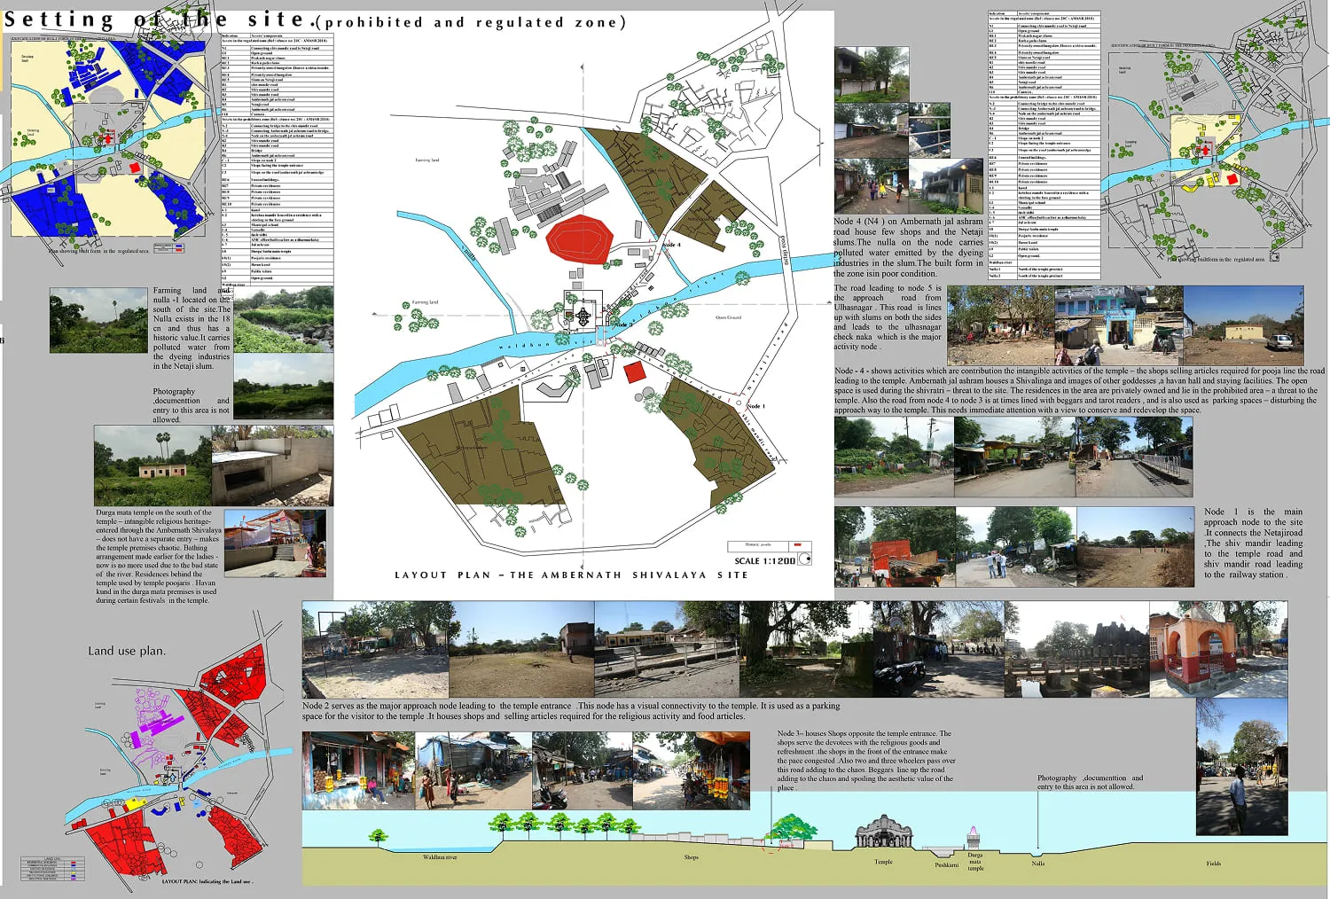1330x899 pixels.
Task: Click the 'Setting of the site' title
Action: [160, 20]
